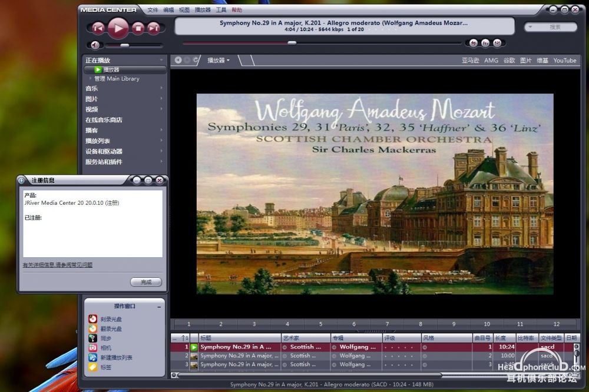Click the refresh view icon
The height and width of the screenshot is (392, 589).
196,60
